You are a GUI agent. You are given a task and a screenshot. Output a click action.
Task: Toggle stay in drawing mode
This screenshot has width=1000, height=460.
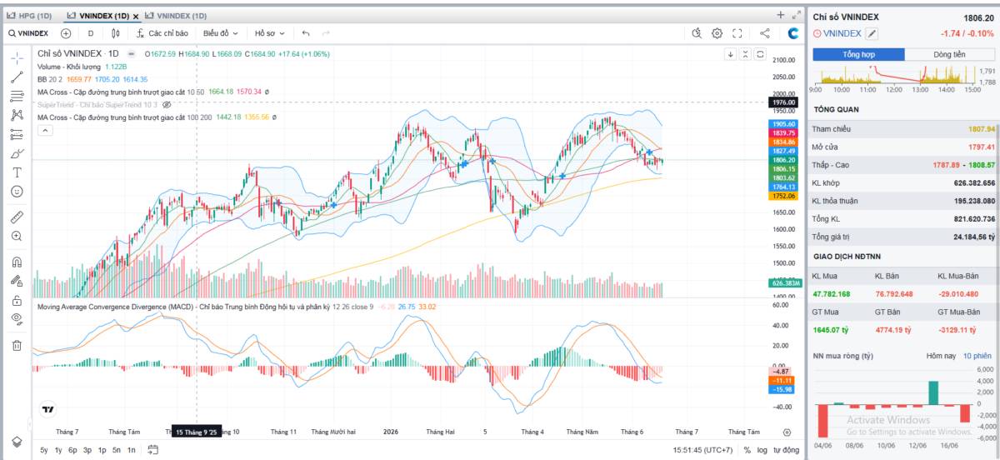17,281
